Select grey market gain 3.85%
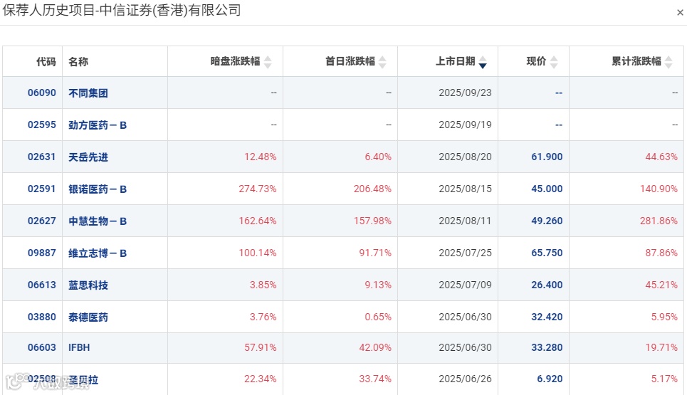The height and width of the screenshot is (395, 687). [x=263, y=285]
